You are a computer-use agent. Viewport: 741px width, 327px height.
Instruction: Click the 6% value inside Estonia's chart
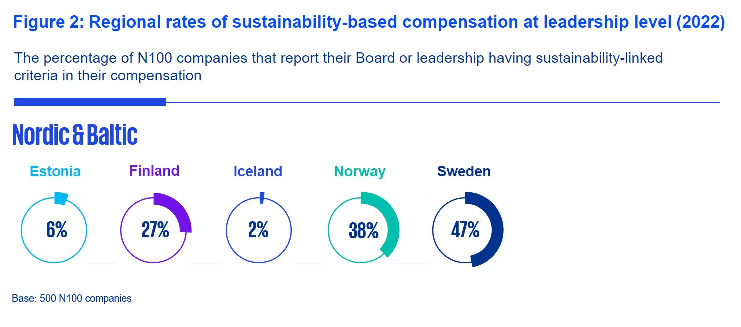[x=56, y=230]
